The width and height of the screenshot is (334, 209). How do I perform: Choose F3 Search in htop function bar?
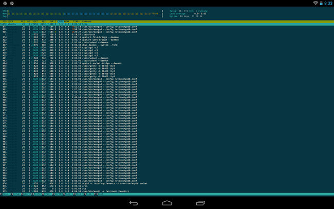point(26,194)
